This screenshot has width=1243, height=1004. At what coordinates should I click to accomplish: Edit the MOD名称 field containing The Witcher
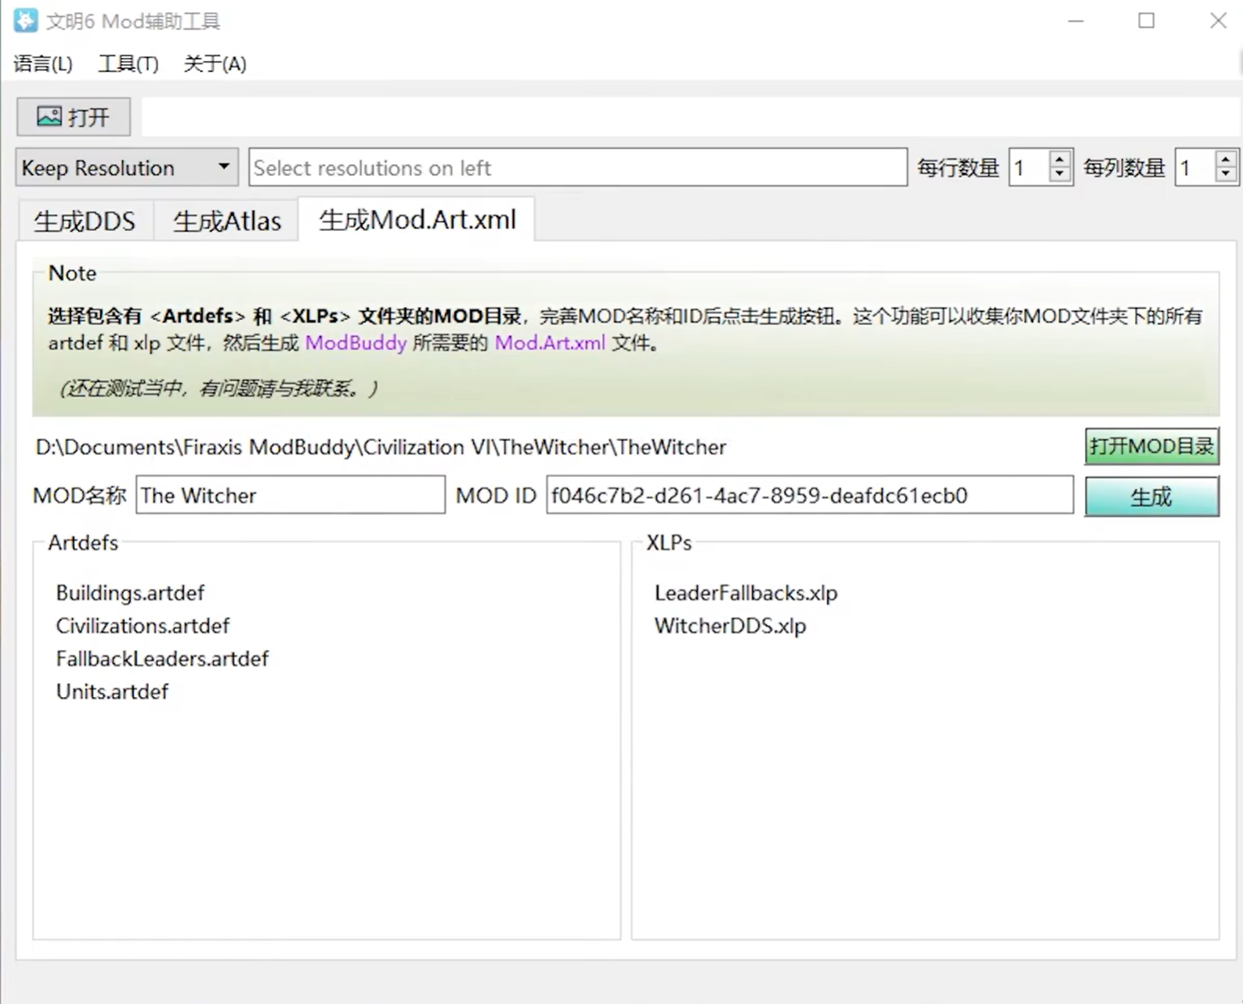click(x=291, y=495)
